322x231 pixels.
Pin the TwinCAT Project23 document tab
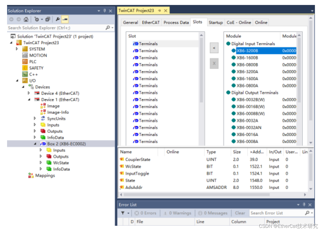(x=159, y=11)
